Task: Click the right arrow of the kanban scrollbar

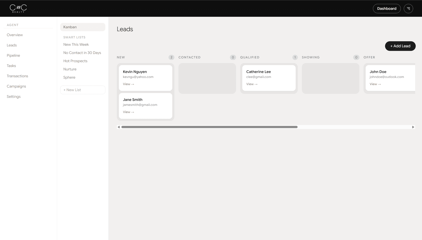Action: [413, 127]
